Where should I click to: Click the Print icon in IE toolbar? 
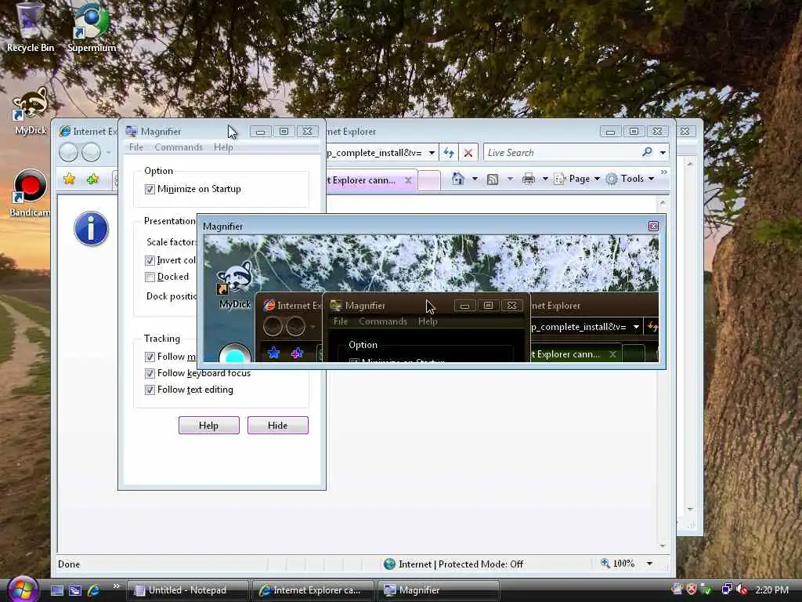pos(529,179)
